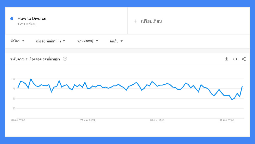
Task: Click the 28 ธ.ค. 2562 date label
Action: [x=18, y=120]
